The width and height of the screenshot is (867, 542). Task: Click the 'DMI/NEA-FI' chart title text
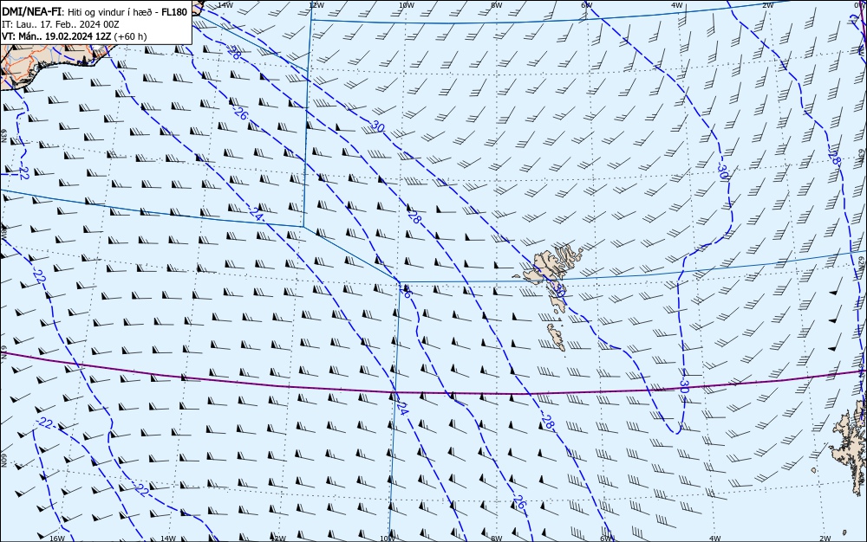tap(31, 11)
